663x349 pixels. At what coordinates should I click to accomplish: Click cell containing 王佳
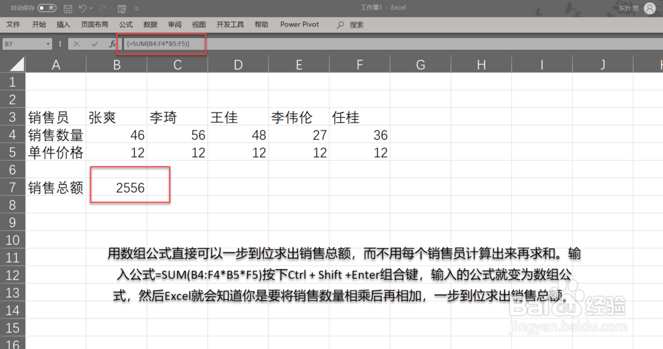[239, 117]
